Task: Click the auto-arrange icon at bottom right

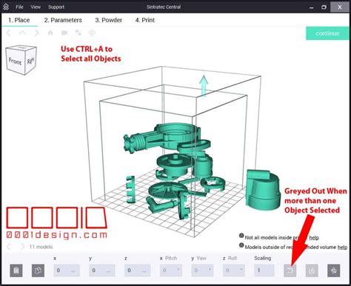Action: 334,270
